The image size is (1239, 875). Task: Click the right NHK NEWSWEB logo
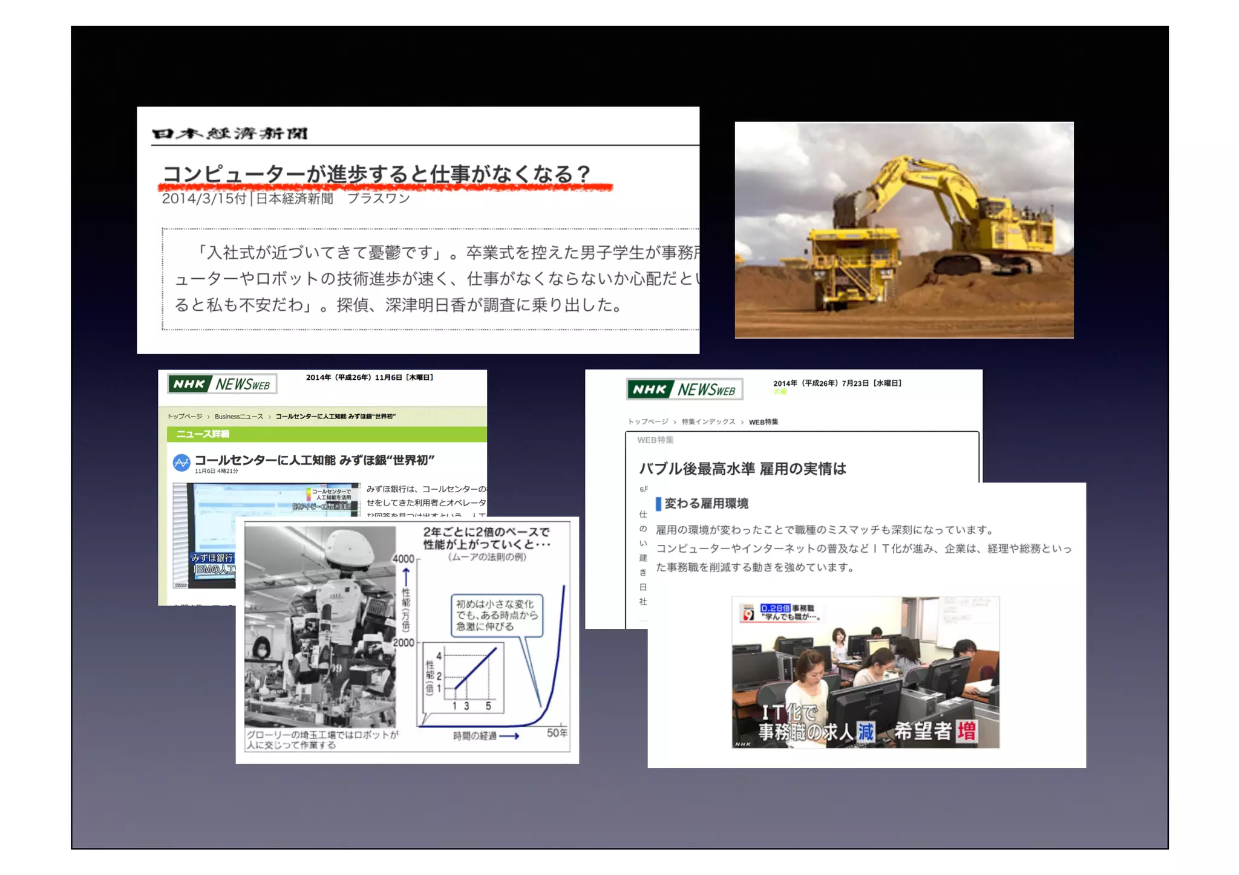(x=684, y=389)
